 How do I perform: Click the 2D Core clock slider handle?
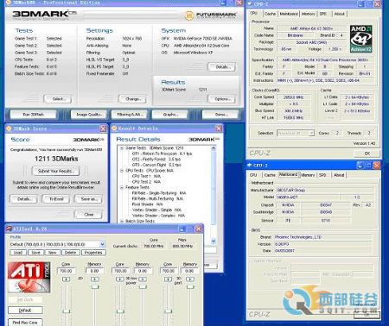pyautogui.click(x=67, y=311)
